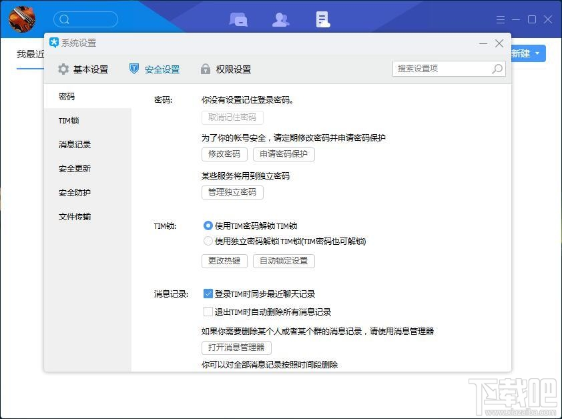Enable 退出TIM时自动删除所有消息记录
The width and height of the screenshot is (562, 419).
(x=208, y=311)
